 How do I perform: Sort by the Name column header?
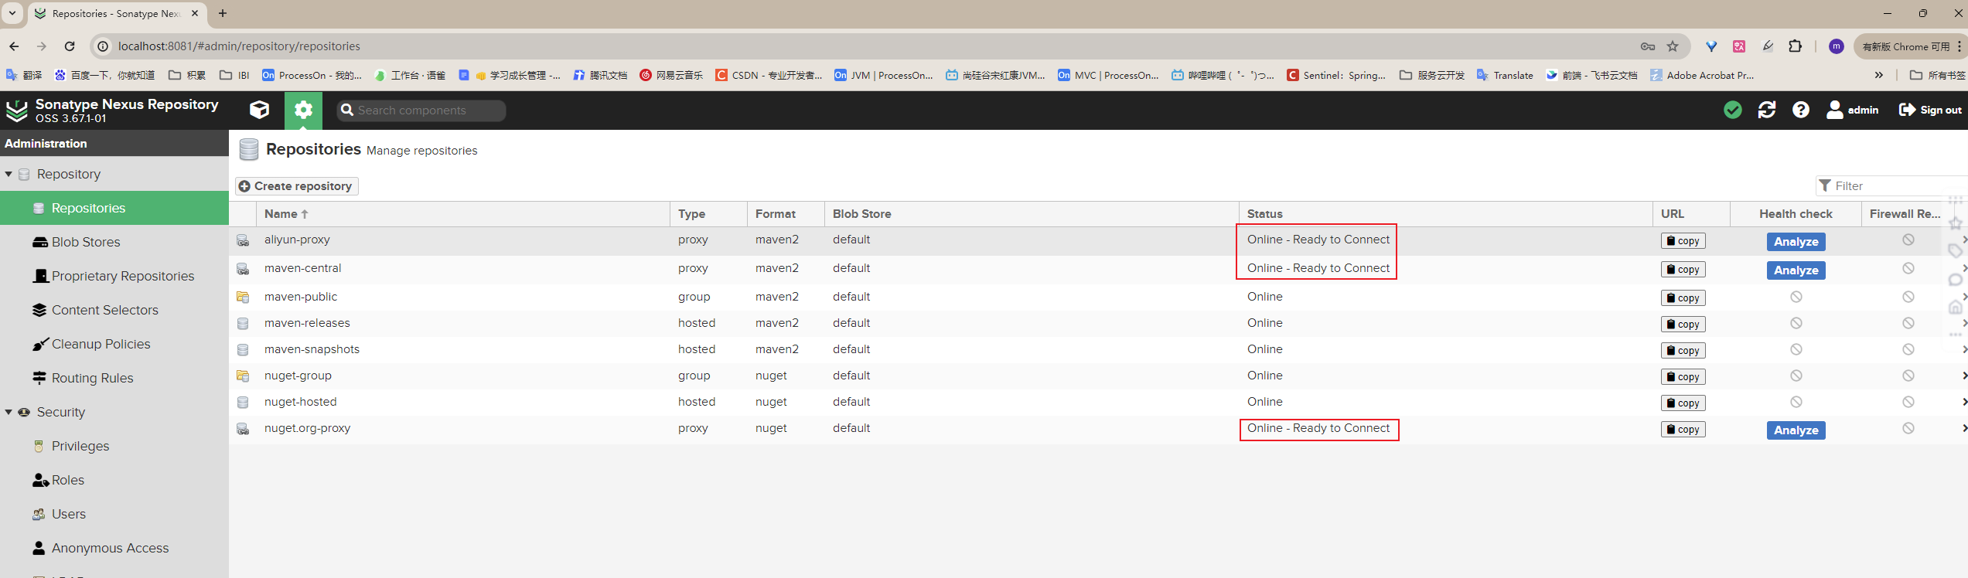pos(282,214)
